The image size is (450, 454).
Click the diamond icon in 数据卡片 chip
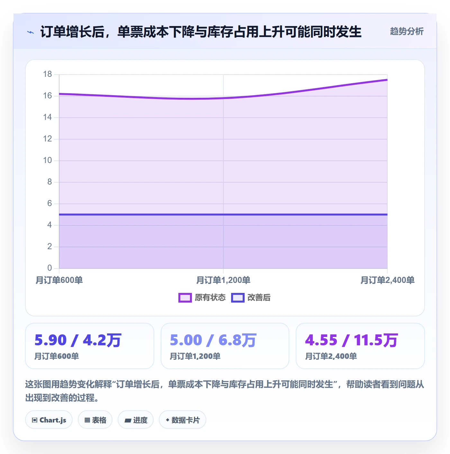click(x=167, y=420)
